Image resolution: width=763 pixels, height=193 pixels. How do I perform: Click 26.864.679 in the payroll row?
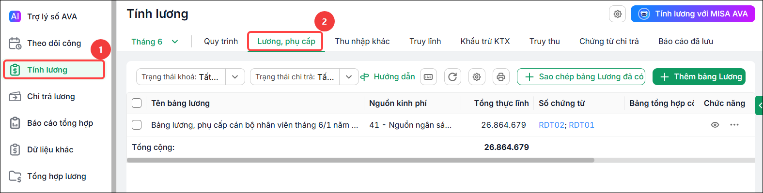coord(503,125)
